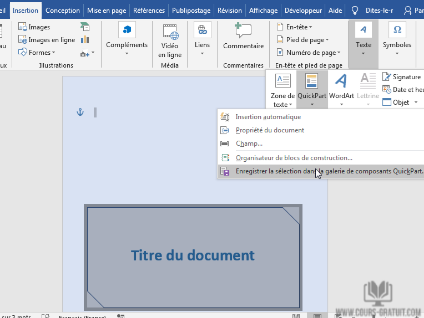
Task: Expand the Objet dropdown arrow
Action: click(416, 102)
